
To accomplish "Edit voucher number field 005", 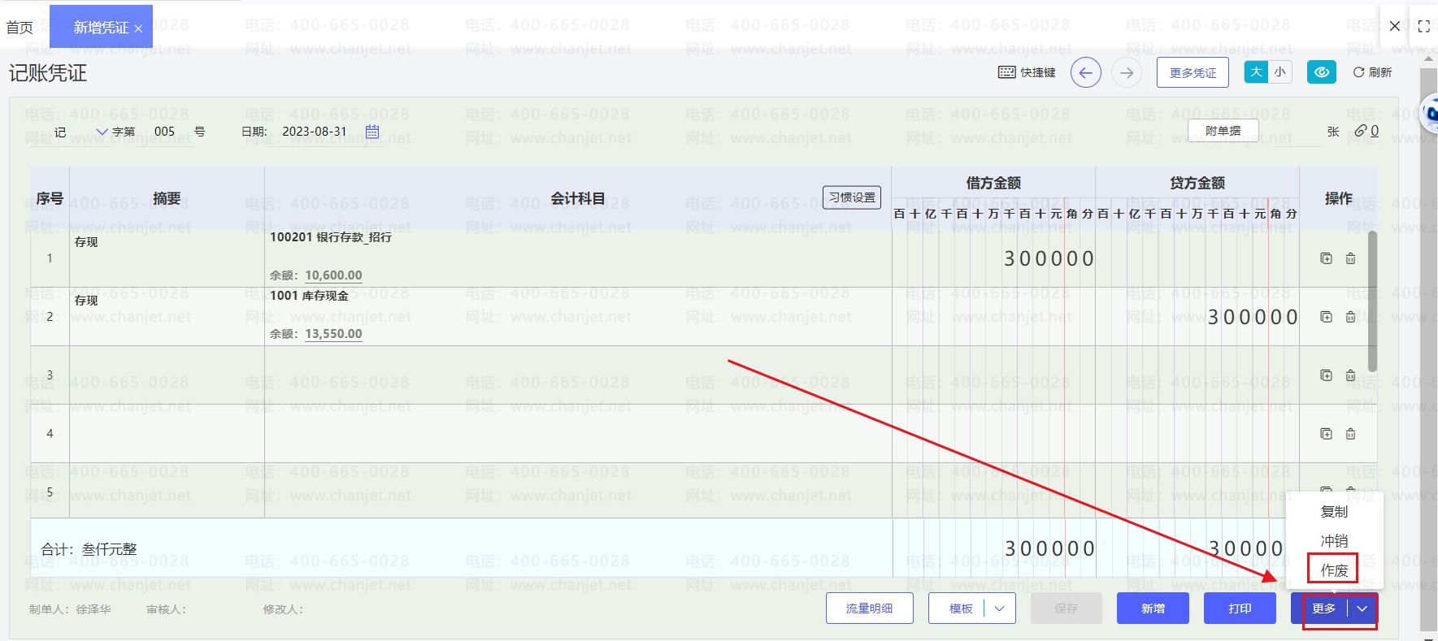I will coord(164,132).
